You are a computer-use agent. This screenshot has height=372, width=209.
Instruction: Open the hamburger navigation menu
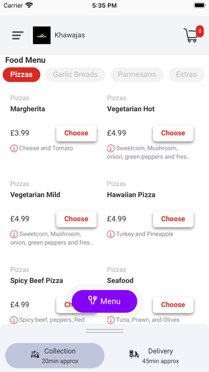[x=18, y=35]
